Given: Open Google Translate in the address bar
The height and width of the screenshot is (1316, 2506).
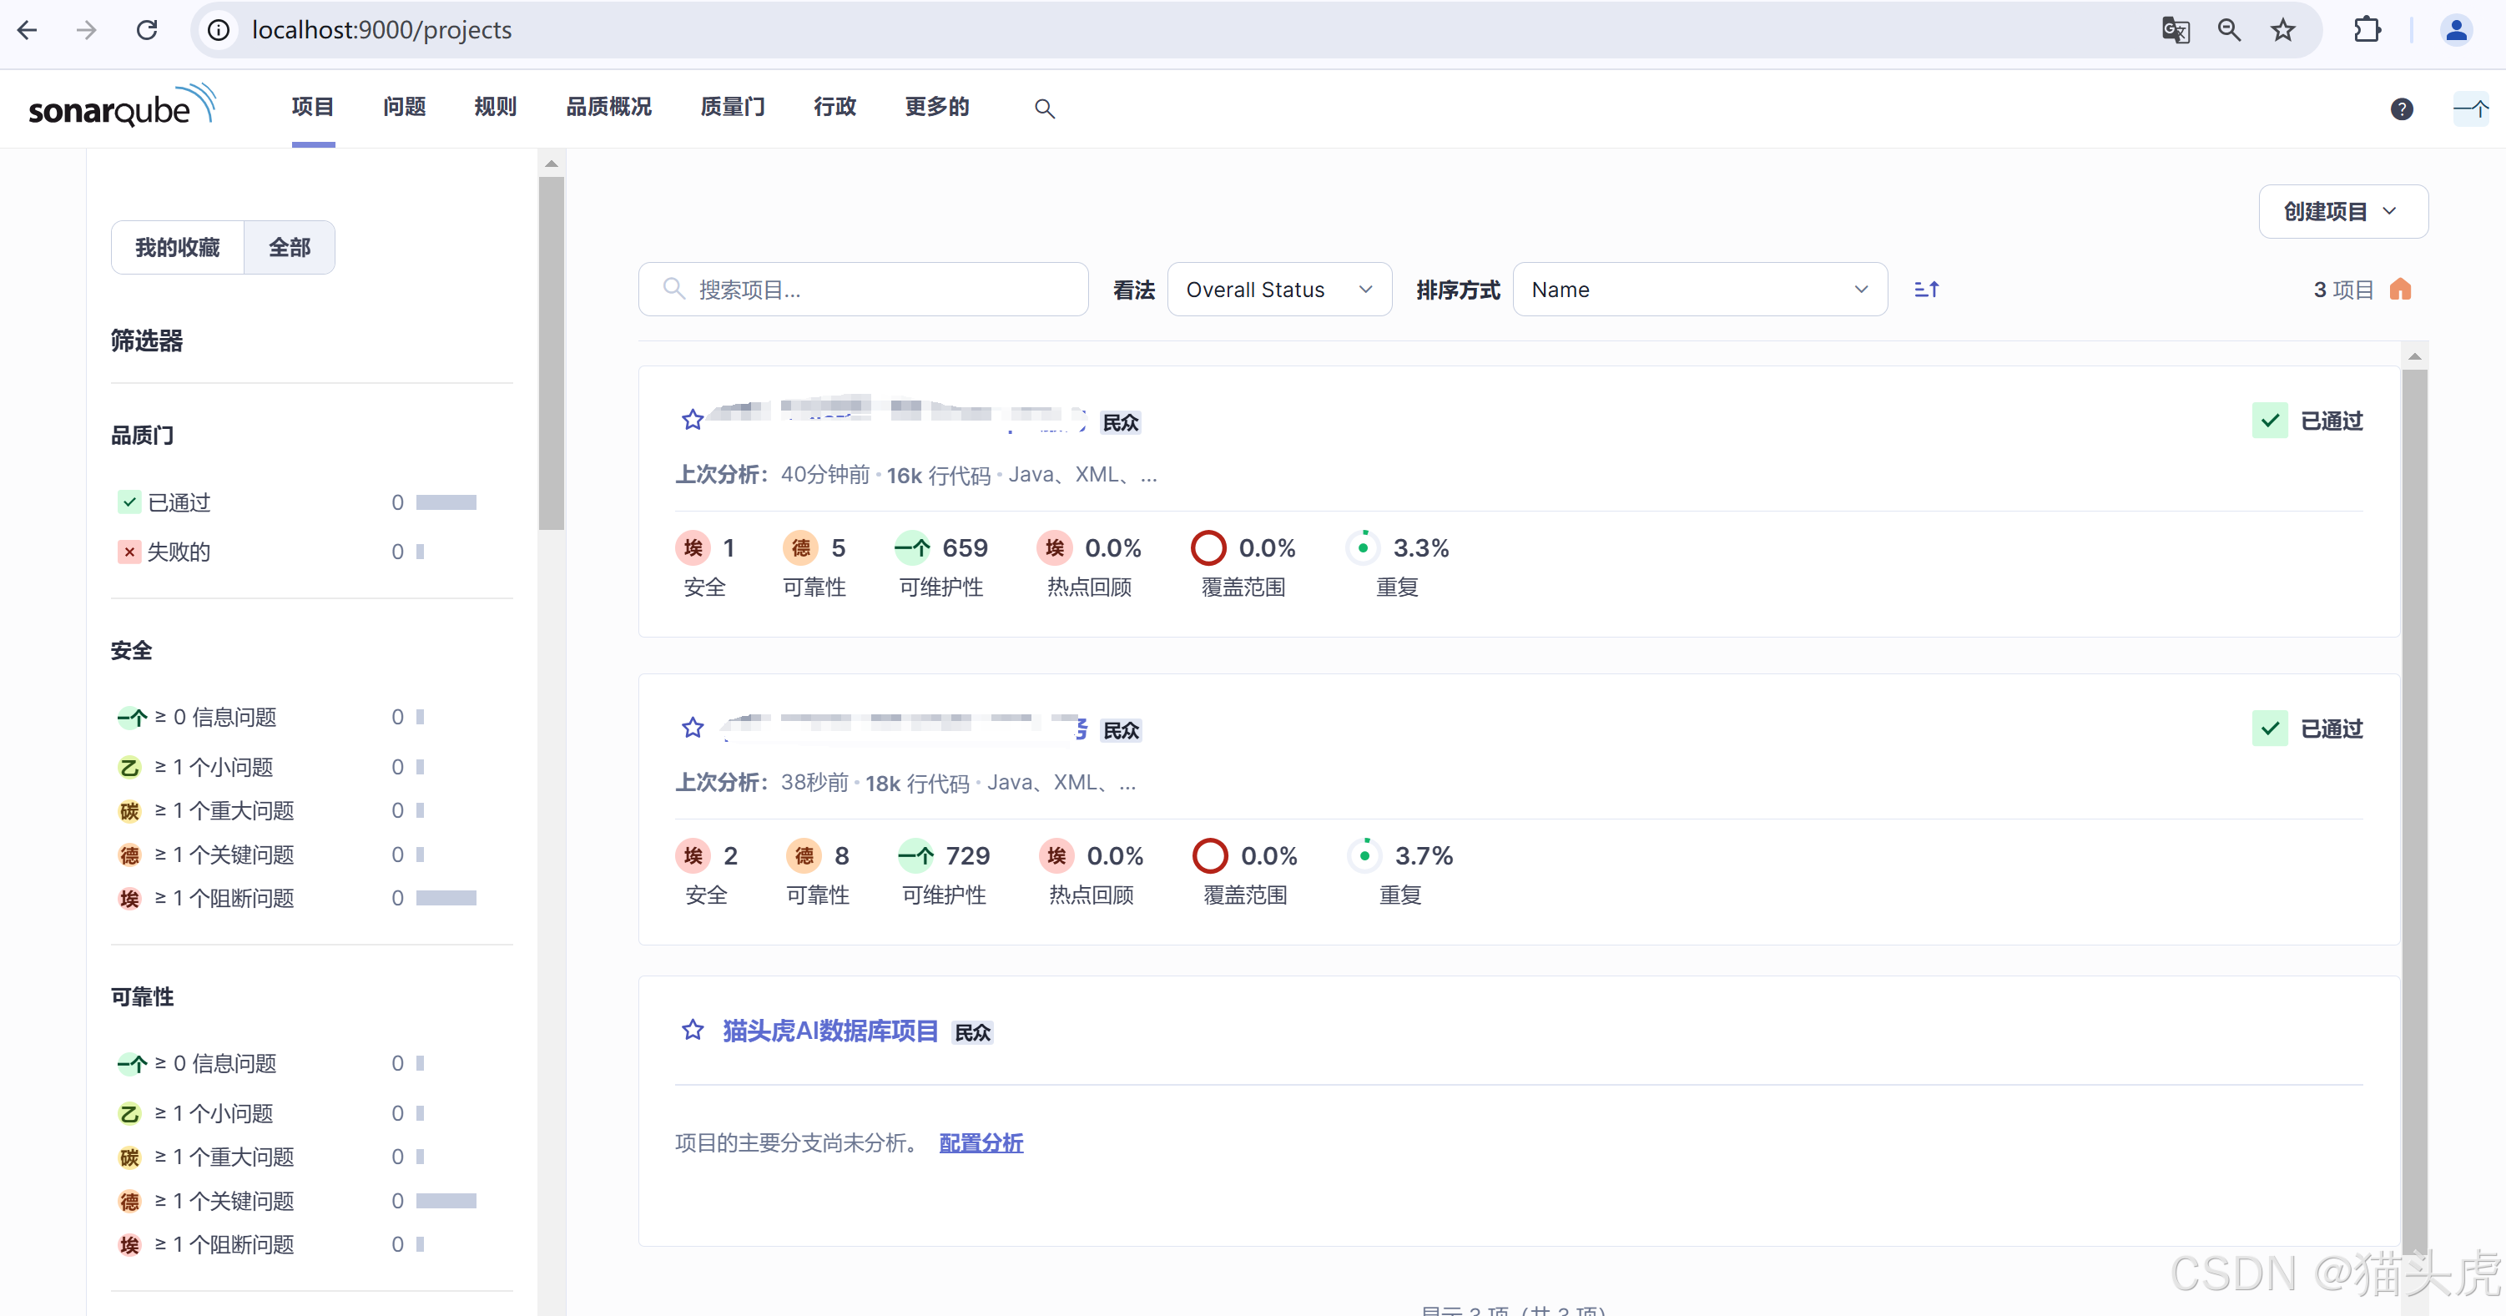Looking at the screenshot, I should [x=2176, y=29].
